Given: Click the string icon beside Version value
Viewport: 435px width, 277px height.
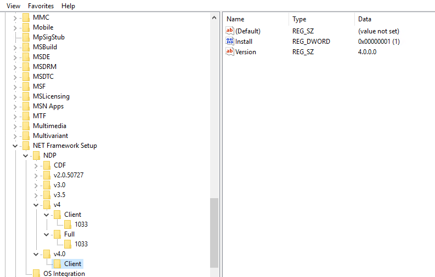Looking at the screenshot, I should [230, 52].
